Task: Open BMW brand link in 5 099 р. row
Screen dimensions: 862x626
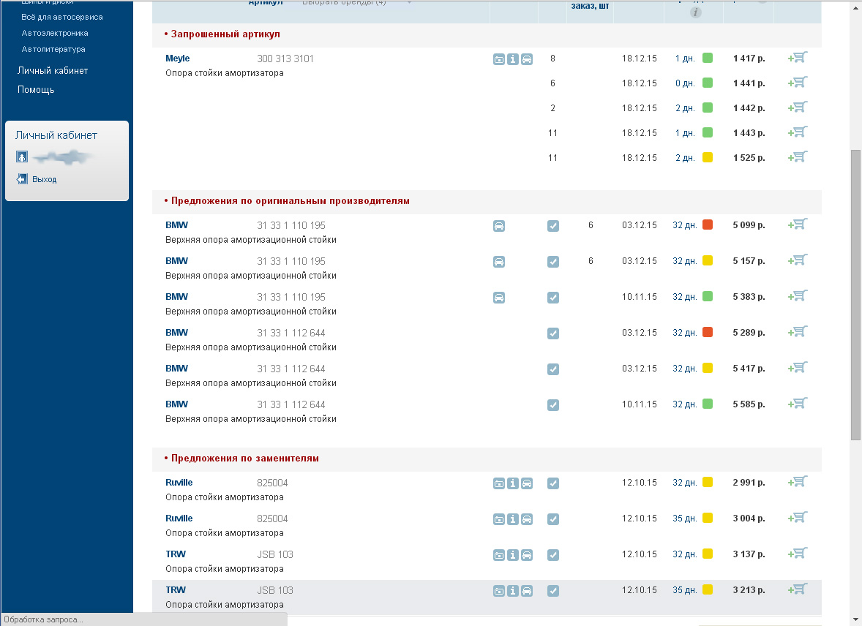Action: (176, 225)
